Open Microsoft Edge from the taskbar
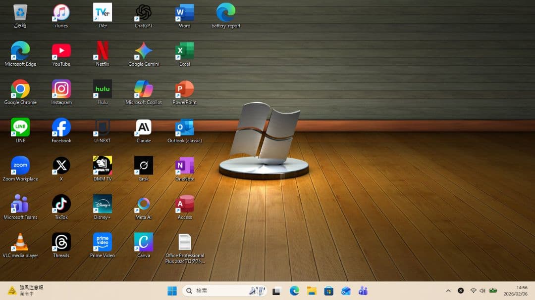This screenshot has height=300, width=535. coord(293,291)
